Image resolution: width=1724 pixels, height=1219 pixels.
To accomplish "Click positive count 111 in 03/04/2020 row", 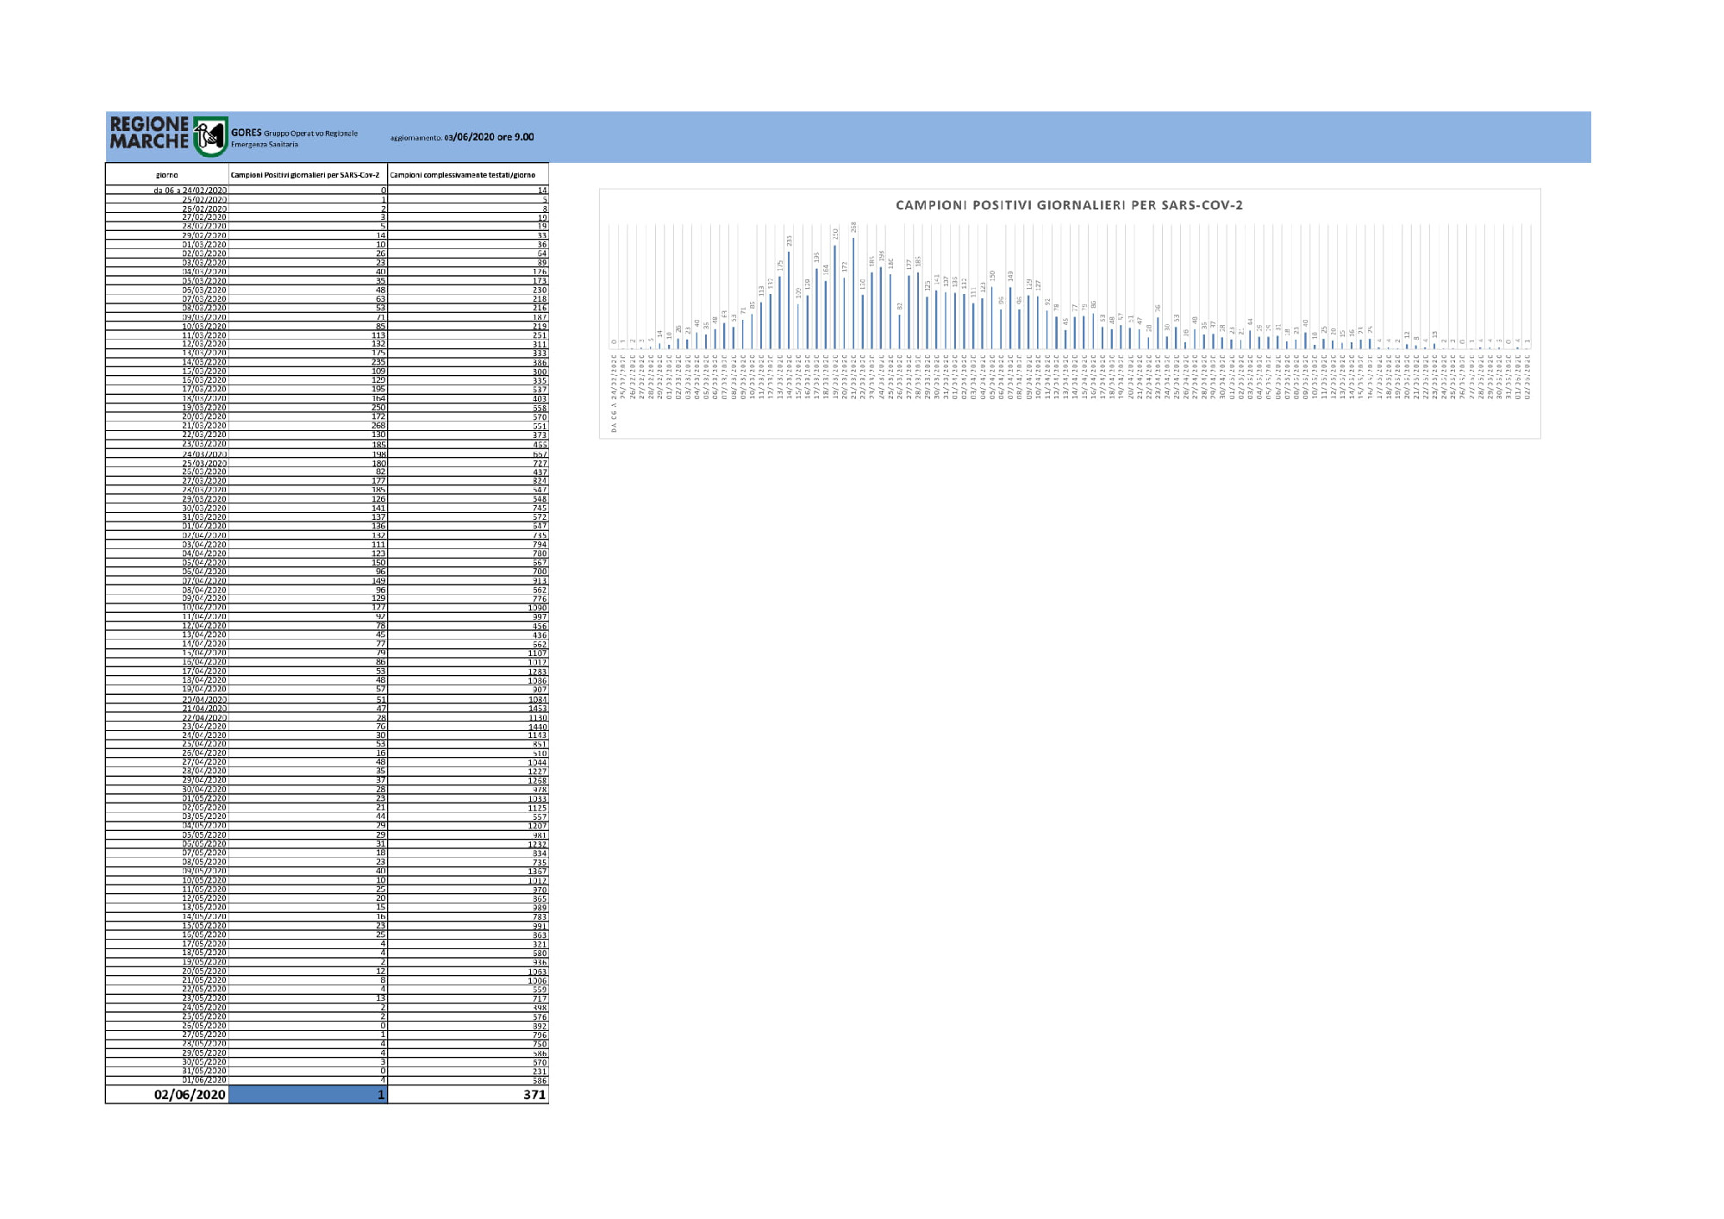I will tap(378, 545).
